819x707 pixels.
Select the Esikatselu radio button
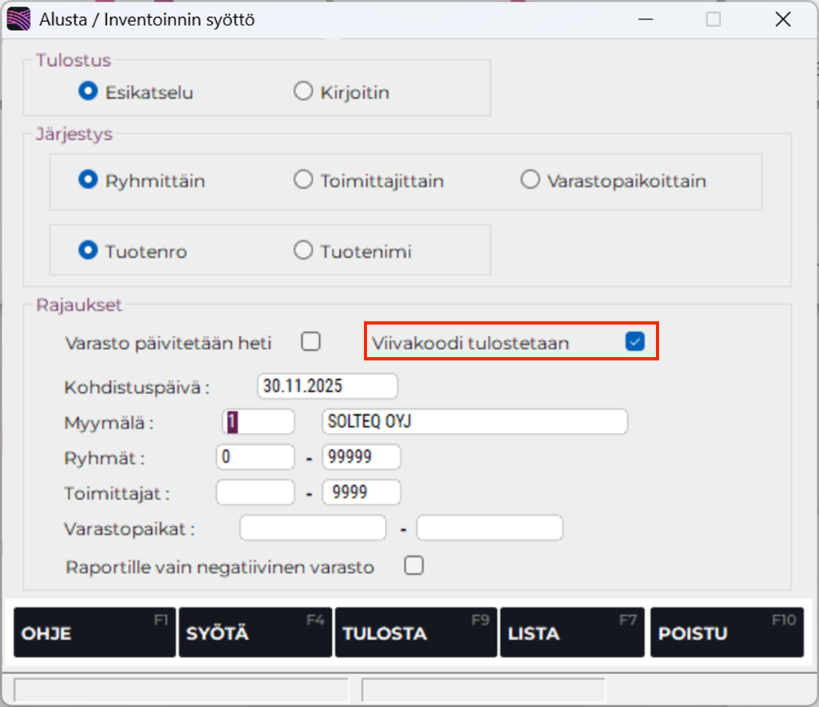pyautogui.click(x=88, y=92)
